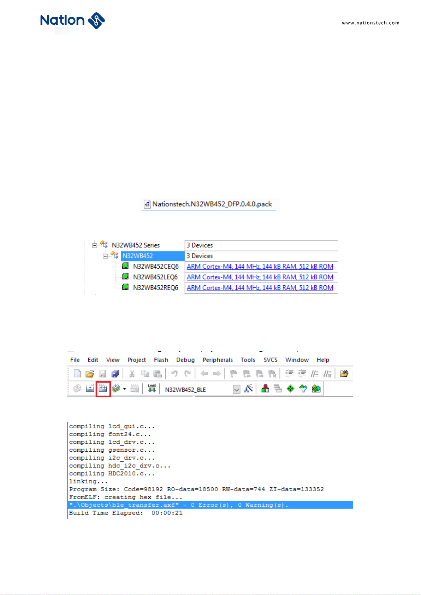Image resolution: width=421 pixels, height=595 pixels.
Task: Open ARM Cortex-M4 link for N32WB452LEQ6
Action: [x=260, y=277]
